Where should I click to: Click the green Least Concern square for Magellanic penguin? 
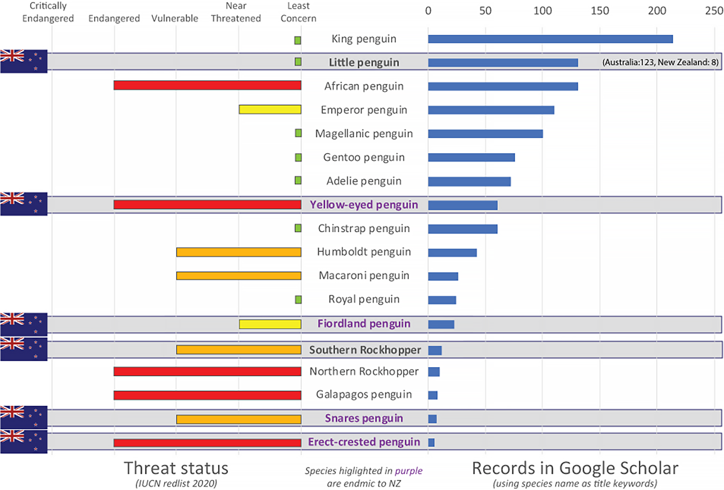click(x=298, y=133)
